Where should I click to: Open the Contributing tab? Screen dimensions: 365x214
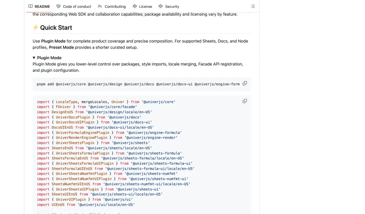click(115, 6)
